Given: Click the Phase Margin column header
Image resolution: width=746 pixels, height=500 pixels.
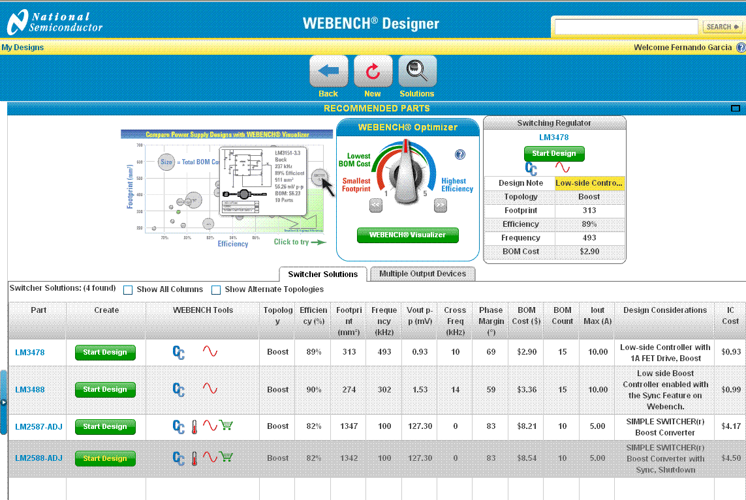Looking at the screenshot, I should click(x=491, y=321).
